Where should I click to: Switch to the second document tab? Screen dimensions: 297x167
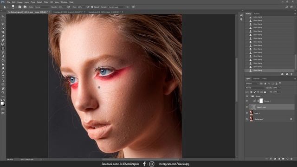[x=68, y=12]
